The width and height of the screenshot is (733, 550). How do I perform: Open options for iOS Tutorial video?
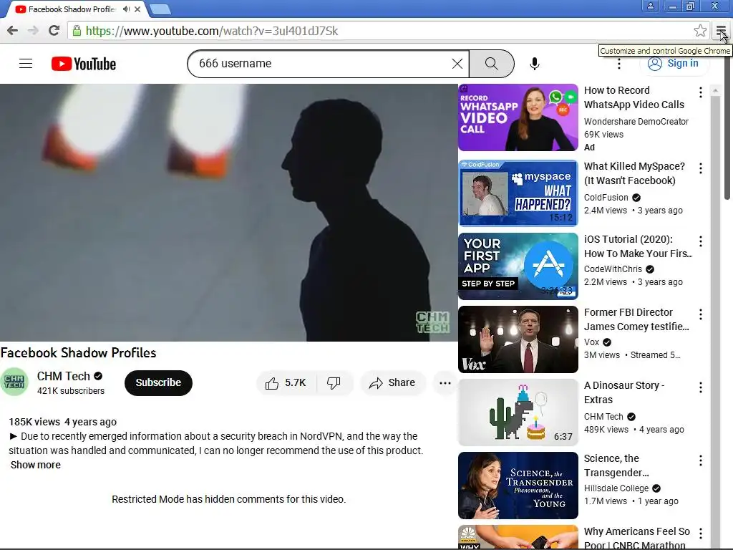(x=700, y=241)
